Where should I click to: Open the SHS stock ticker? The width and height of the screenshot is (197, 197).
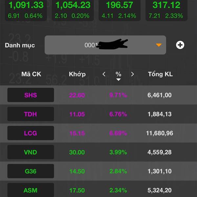[31, 95]
